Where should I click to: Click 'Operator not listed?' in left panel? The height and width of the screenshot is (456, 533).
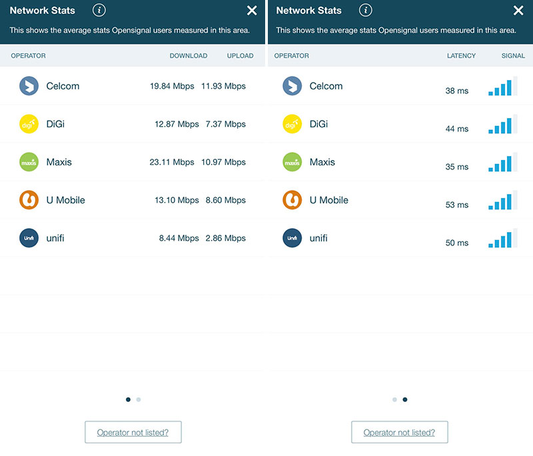133,432
